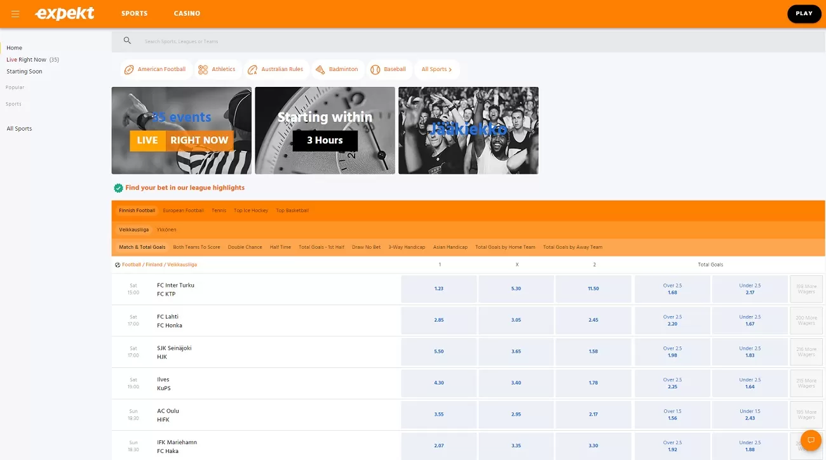Go to Home in sidebar
Screen dimensions: 826x460
pos(14,48)
